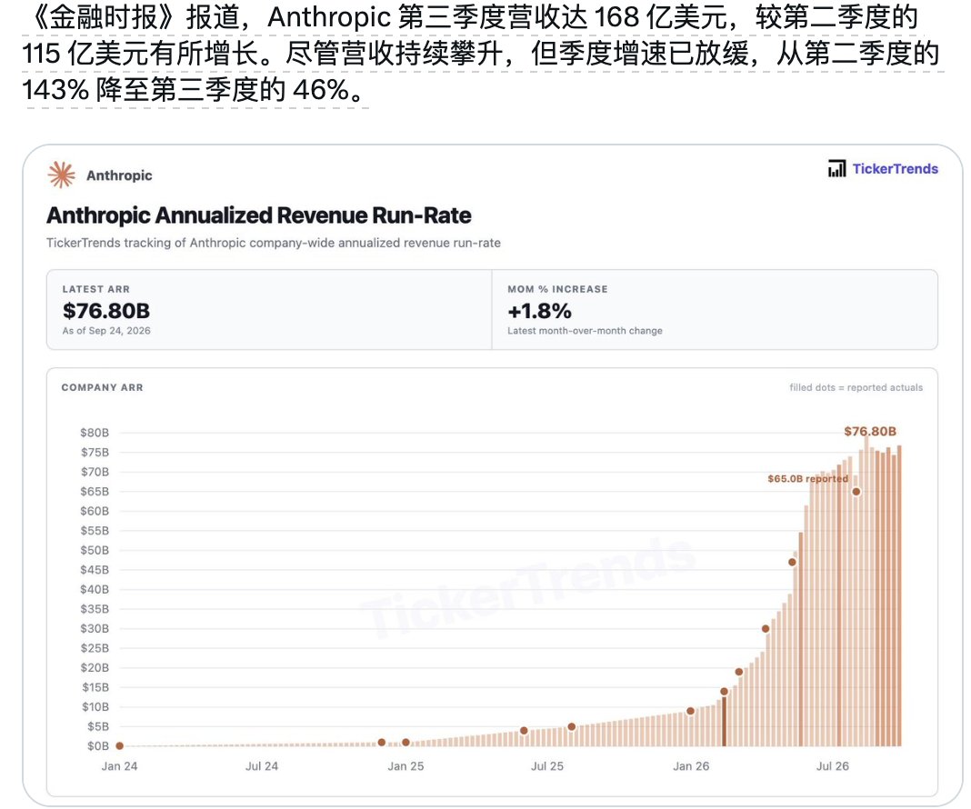Click the Jul 25 x-axis label
This screenshot has width=971, height=809.
click(547, 766)
